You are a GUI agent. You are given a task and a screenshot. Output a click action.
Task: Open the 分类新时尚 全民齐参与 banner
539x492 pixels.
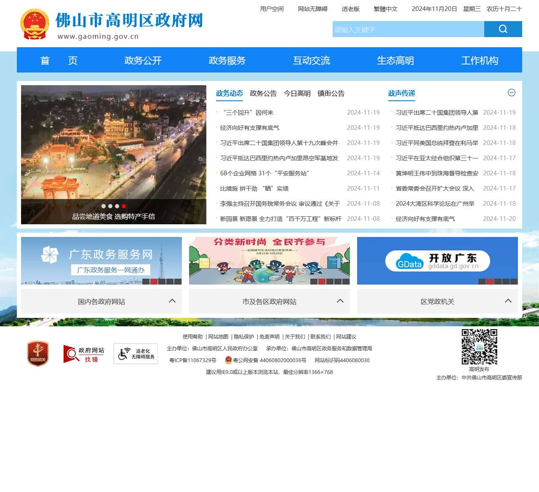pyautogui.click(x=269, y=261)
